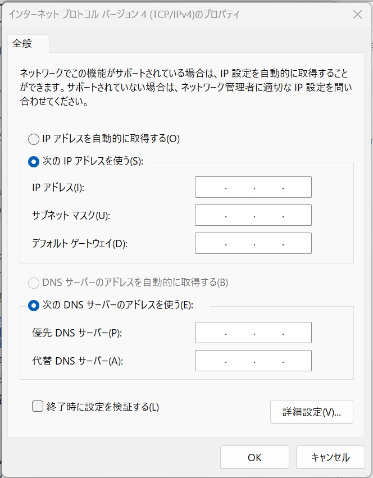Choose '次の IP アドレスを使う' radio button

(x=34, y=161)
